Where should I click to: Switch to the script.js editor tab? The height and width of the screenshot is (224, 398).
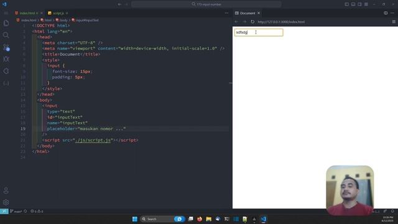pos(58,13)
